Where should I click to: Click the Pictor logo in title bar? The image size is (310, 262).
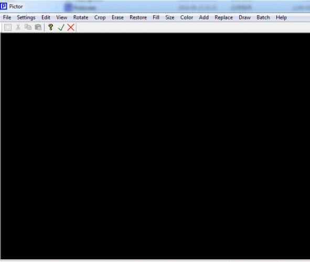[4, 6]
